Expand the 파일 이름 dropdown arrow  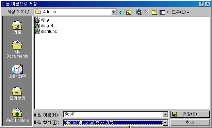tap(165, 114)
